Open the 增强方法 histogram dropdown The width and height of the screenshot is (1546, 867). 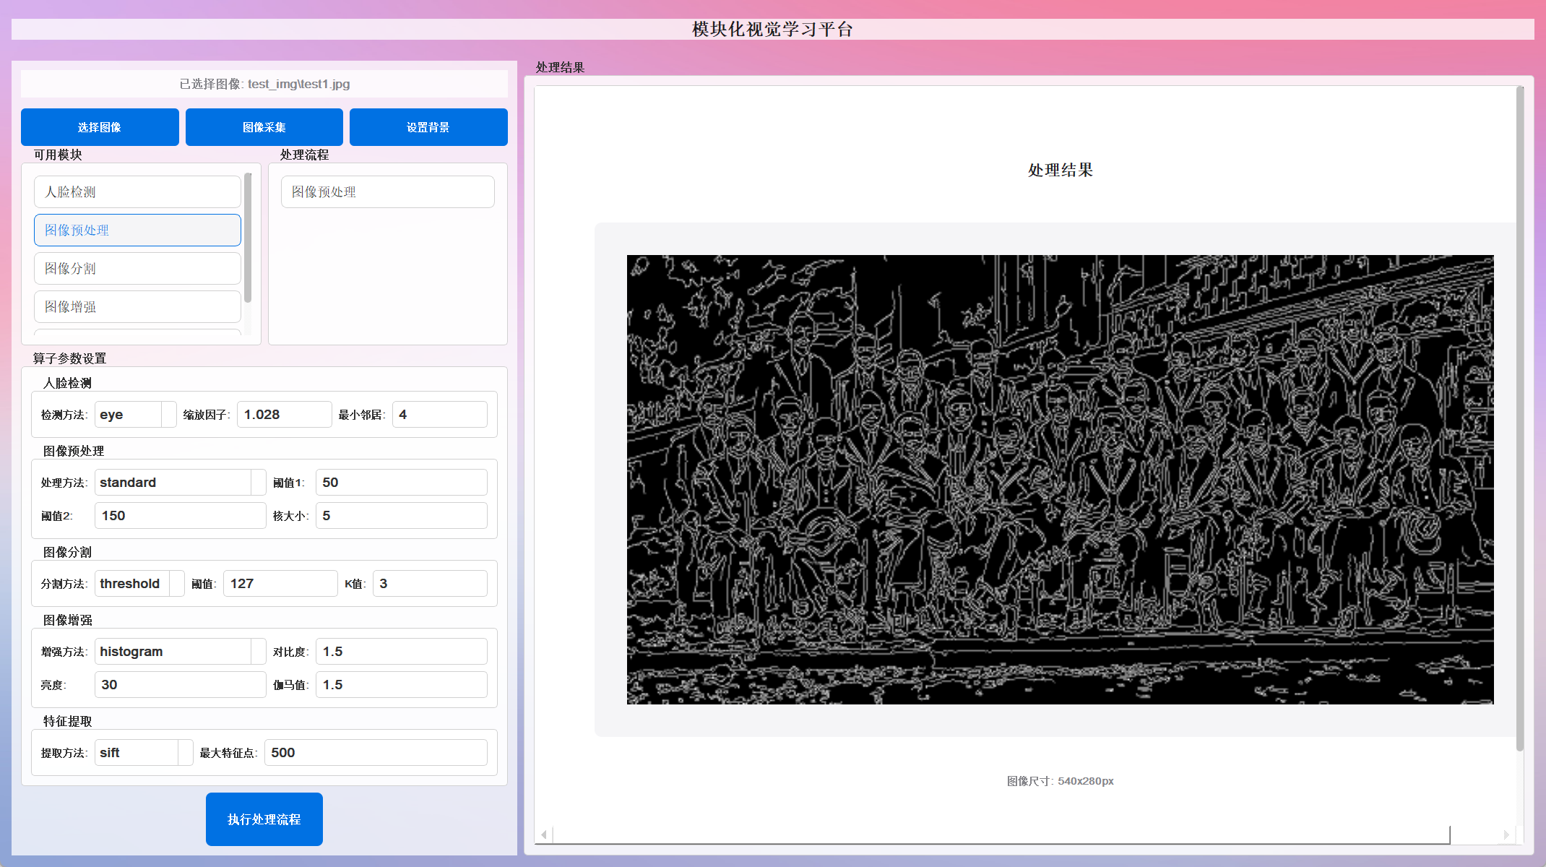pos(180,652)
